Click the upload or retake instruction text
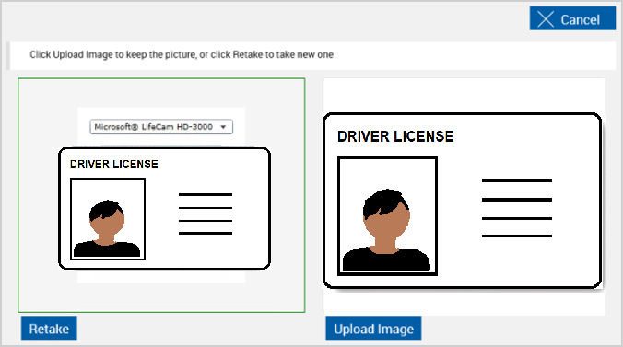The height and width of the screenshot is (347, 623). point(182,54)
